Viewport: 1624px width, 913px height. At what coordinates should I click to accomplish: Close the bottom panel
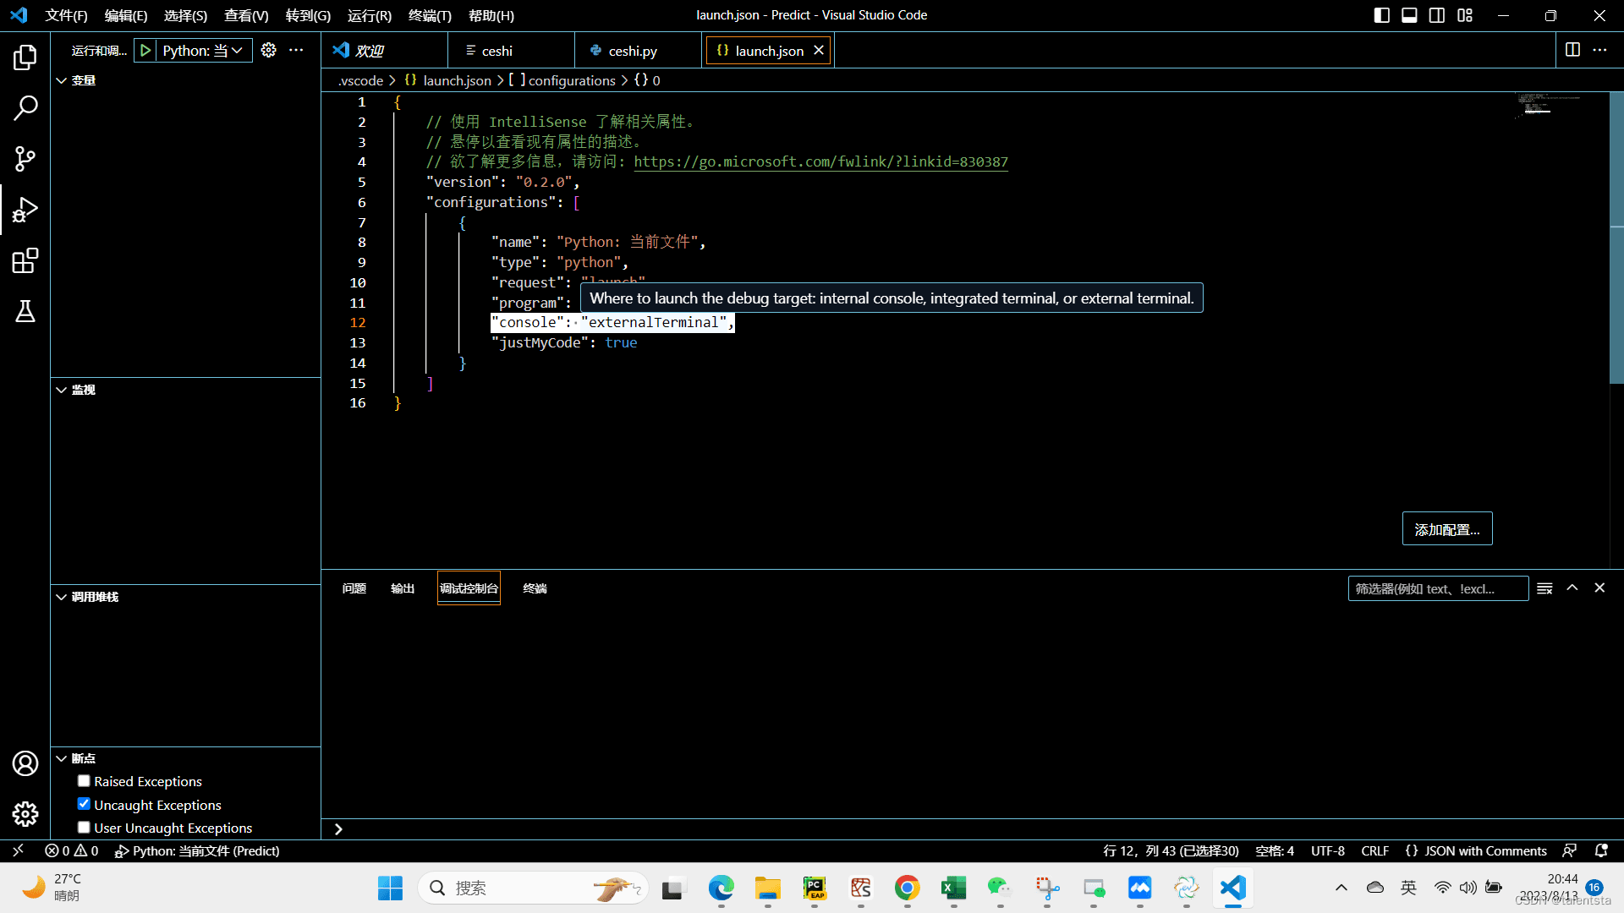[x=1599, y=588]
